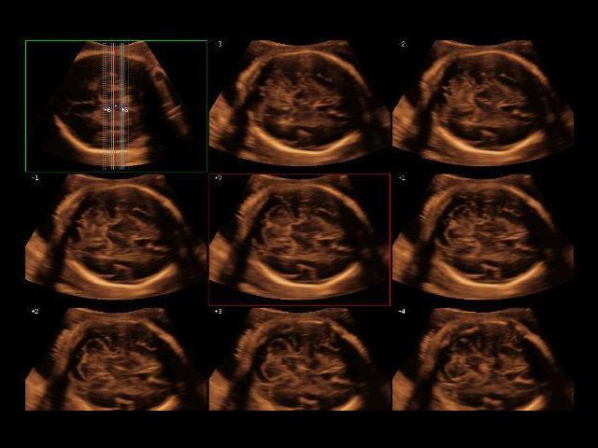Open the slice right of the red-bordered one

click(x=482, y=239)
